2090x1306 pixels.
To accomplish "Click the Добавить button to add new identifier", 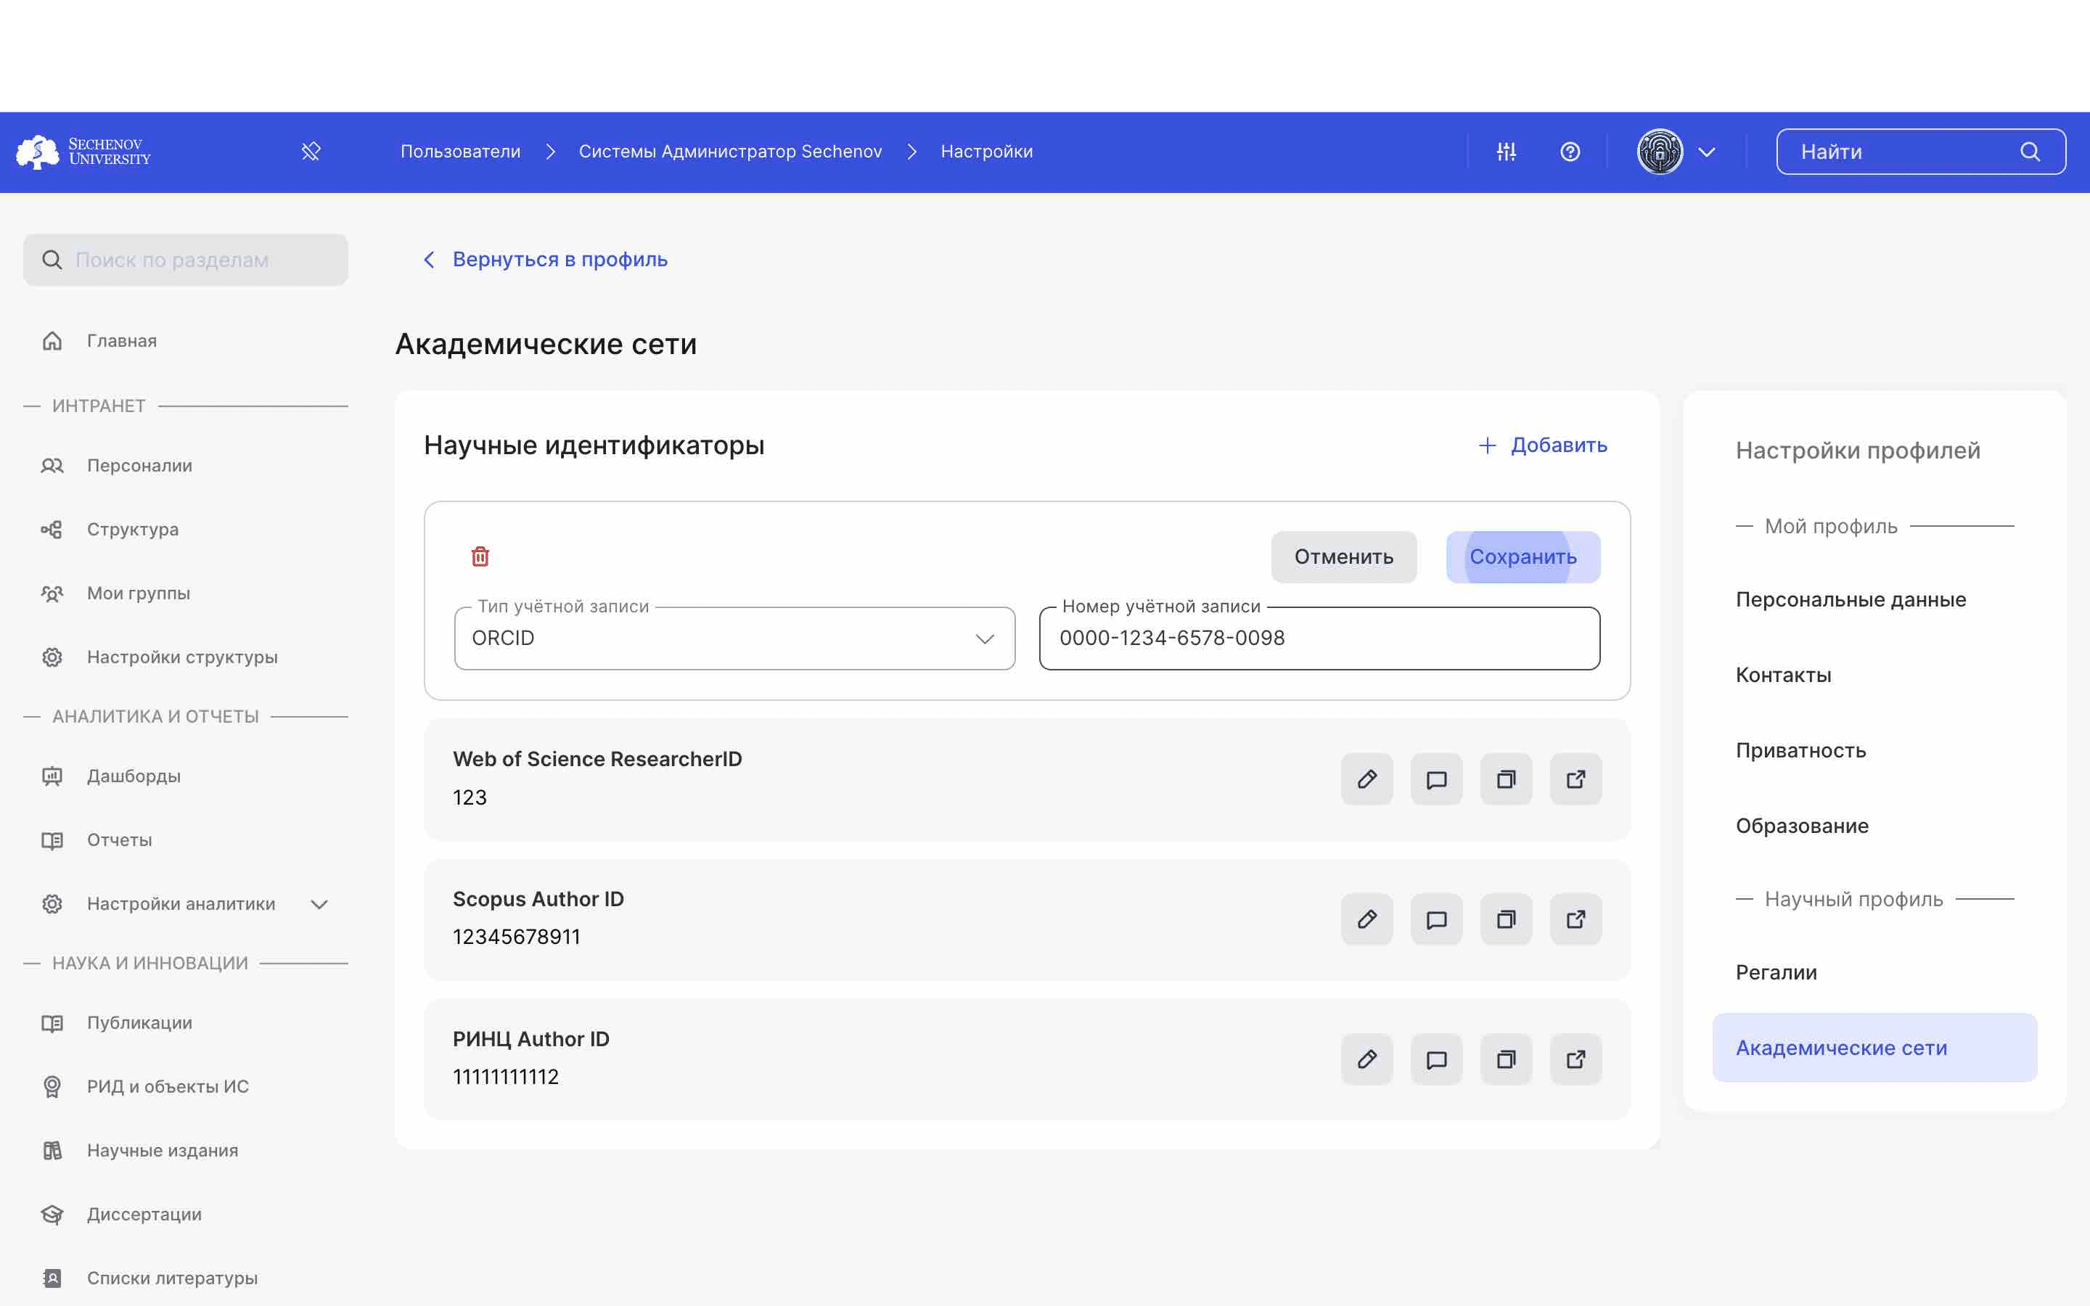I will pos(1542,445).
